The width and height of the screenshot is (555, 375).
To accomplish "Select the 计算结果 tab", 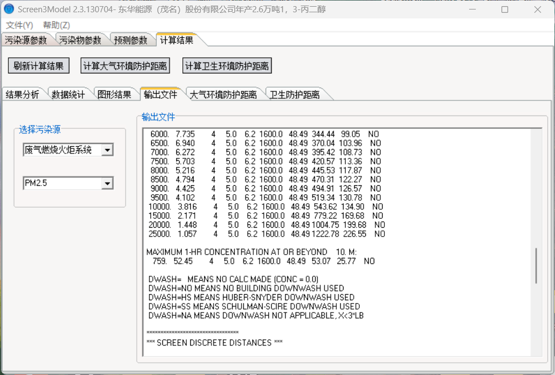I will tap(177, 40).
